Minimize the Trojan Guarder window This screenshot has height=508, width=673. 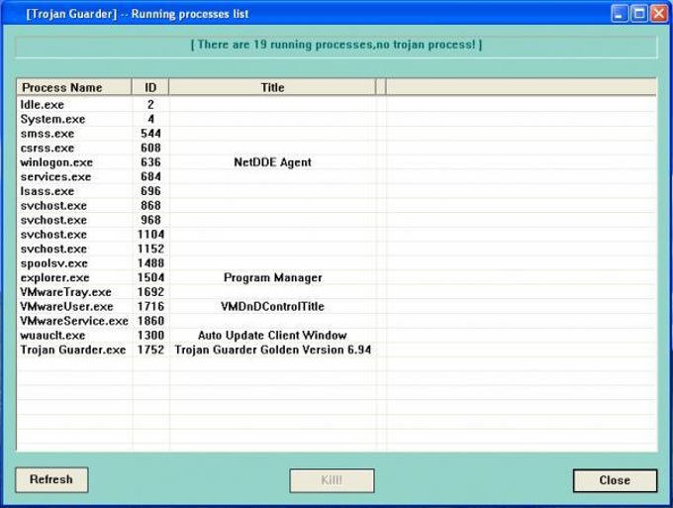tap(619, 14)
